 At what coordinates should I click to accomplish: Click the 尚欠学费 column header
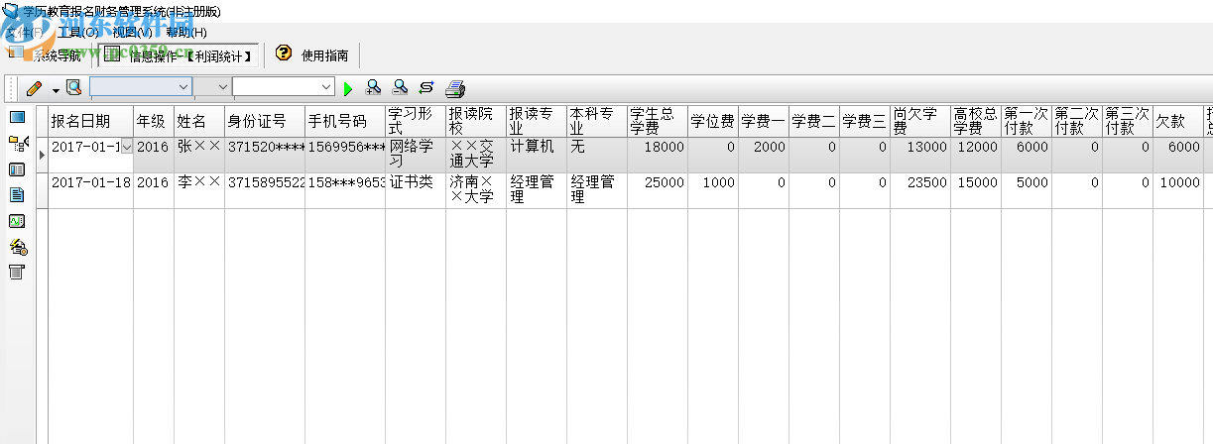(919, 121)
